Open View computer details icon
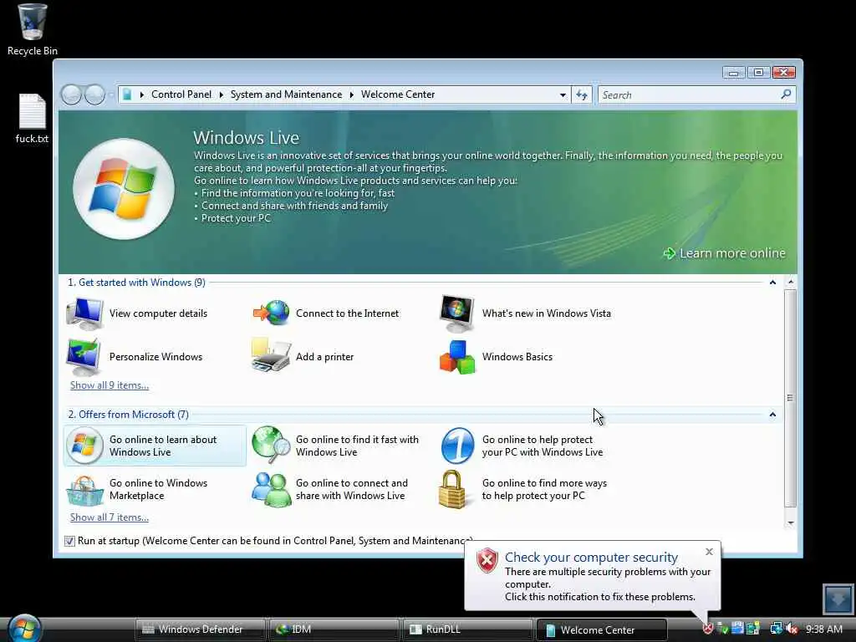This screenshot has height=642, width=856. click(x=84, y=313)
